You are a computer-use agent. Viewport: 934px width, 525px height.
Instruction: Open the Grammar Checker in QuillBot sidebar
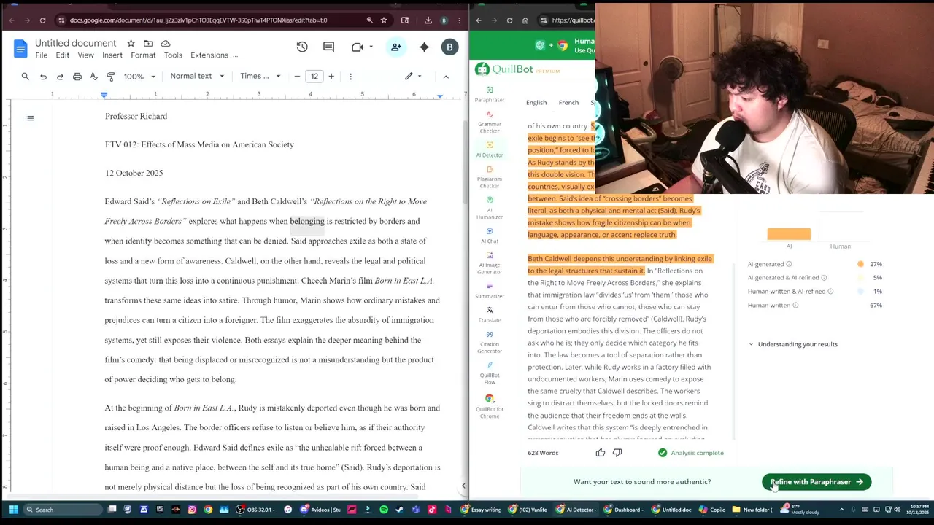pos(490,120)
